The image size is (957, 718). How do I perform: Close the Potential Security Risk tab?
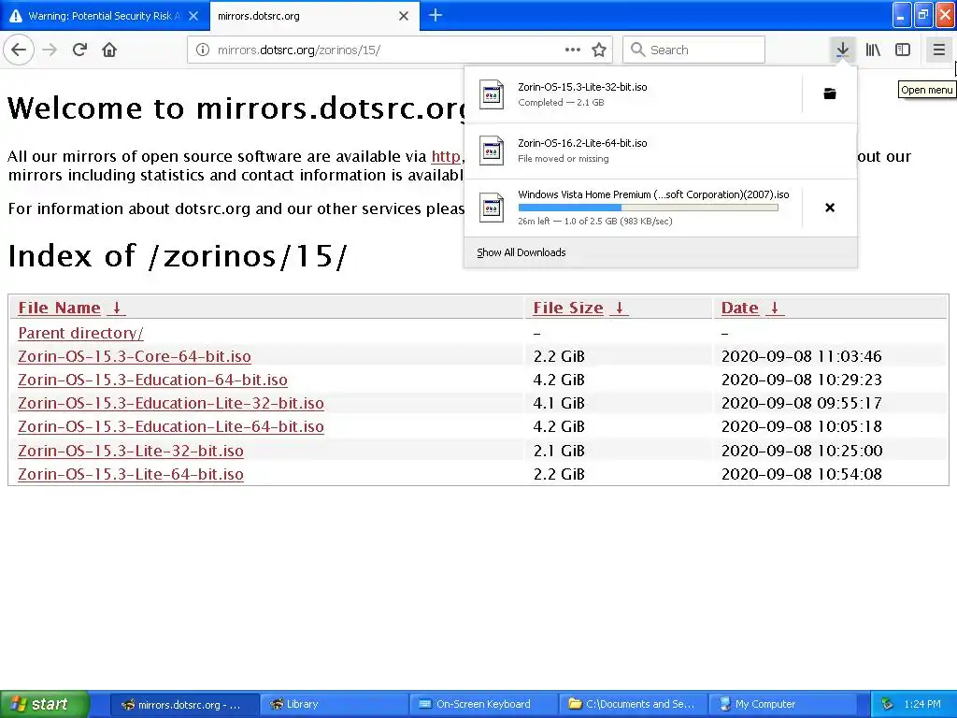point(193,16)
